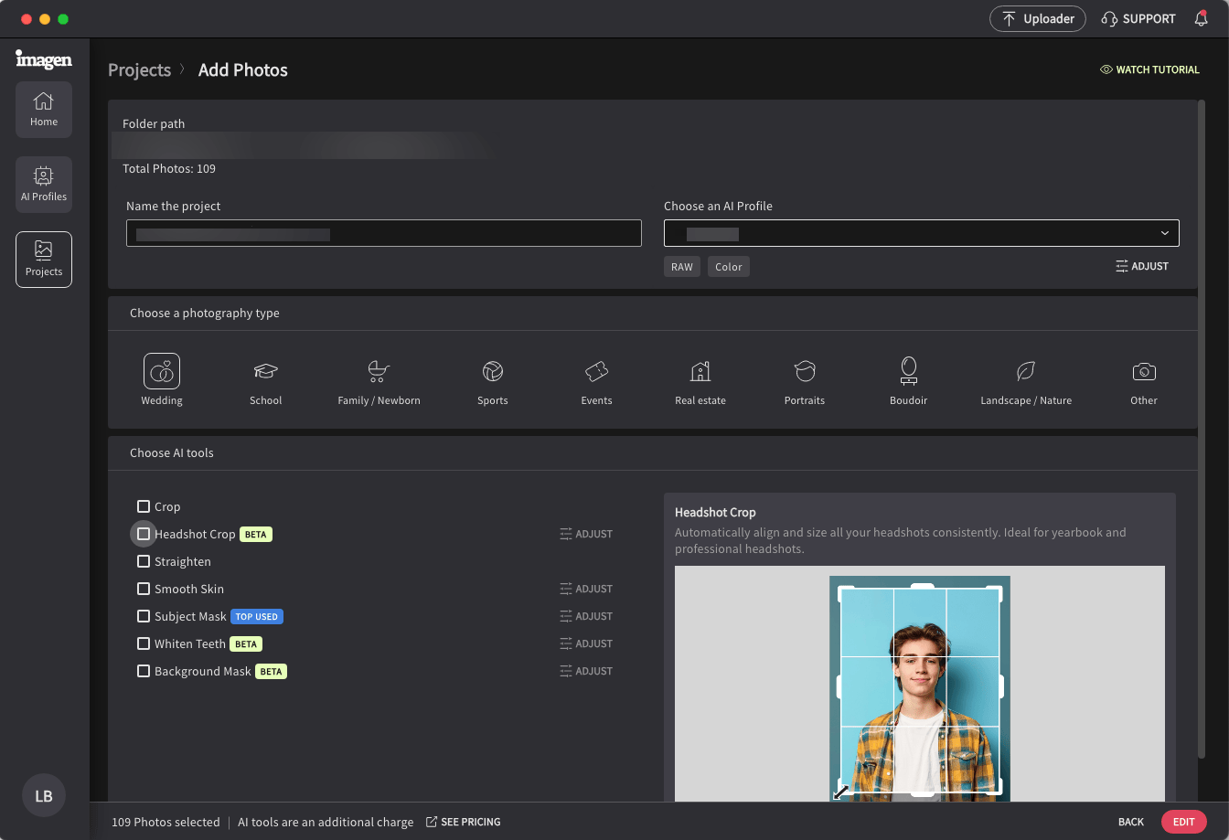Check the Subject Mask option
Viewport: 1229px width, 840px height.
coord(144,616)
